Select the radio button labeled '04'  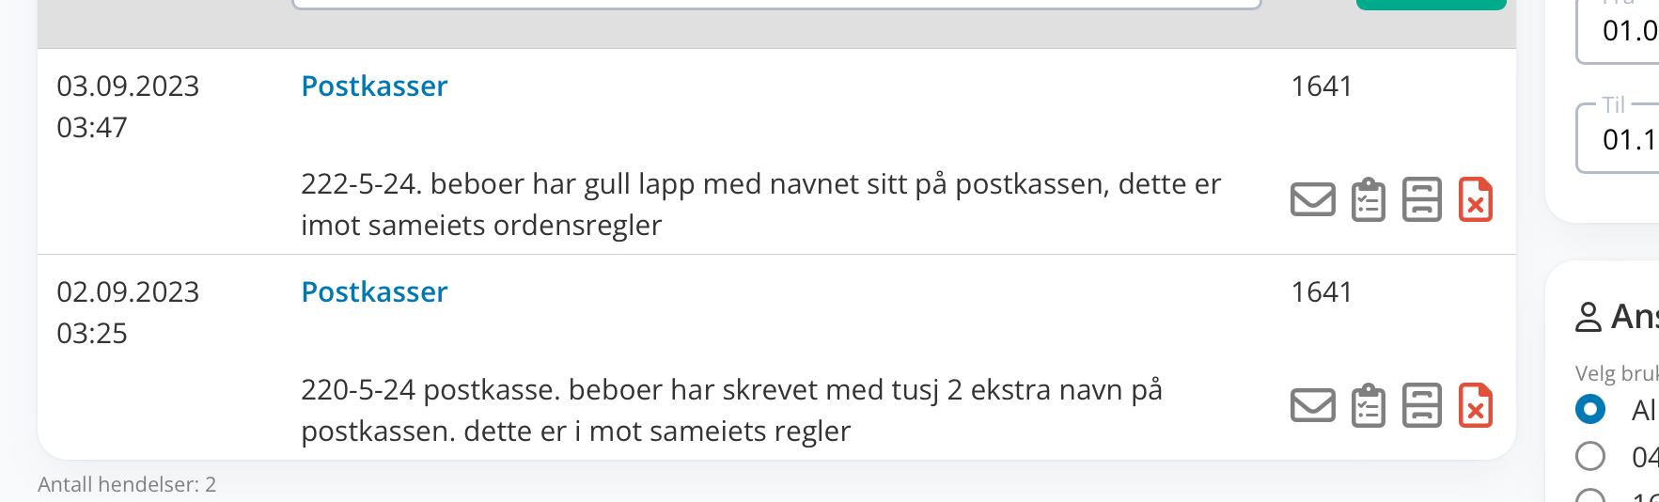click(1589, 456)
